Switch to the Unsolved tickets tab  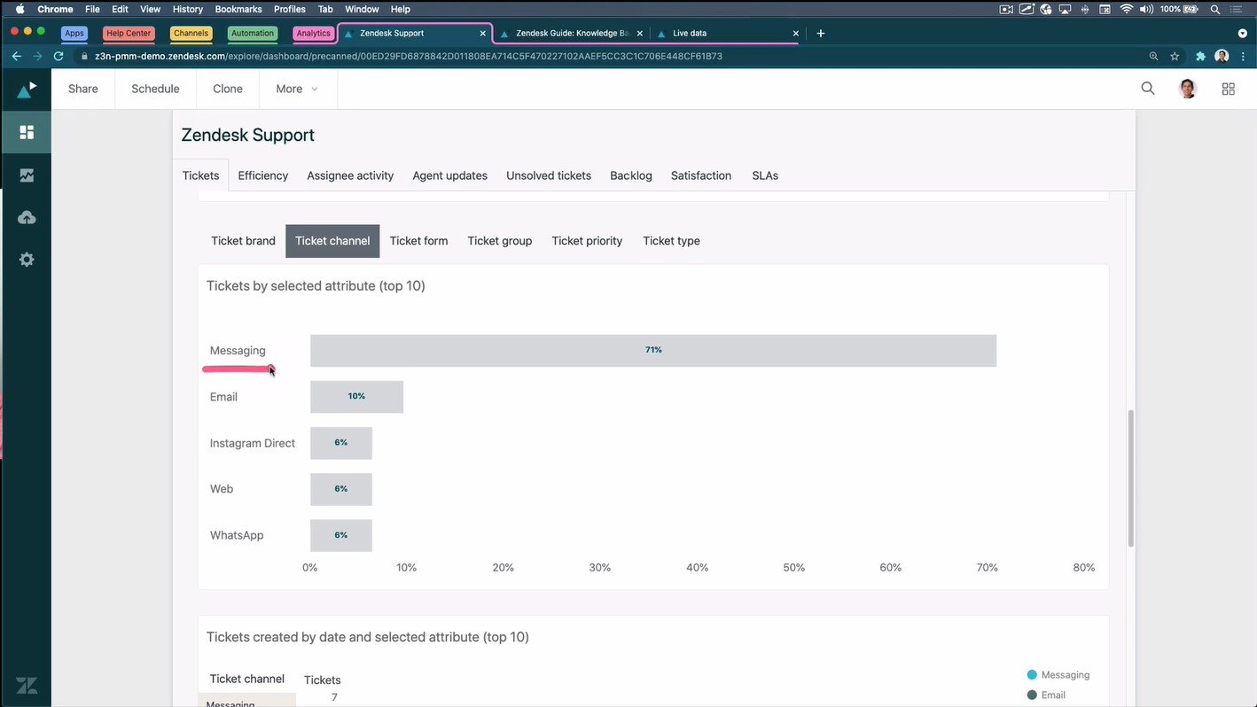coord(549,175)
